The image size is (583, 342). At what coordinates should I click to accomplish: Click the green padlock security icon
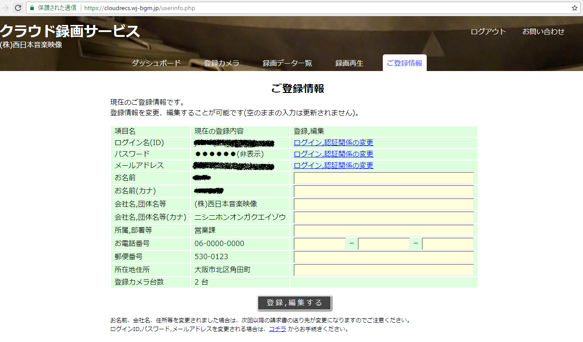32,8
